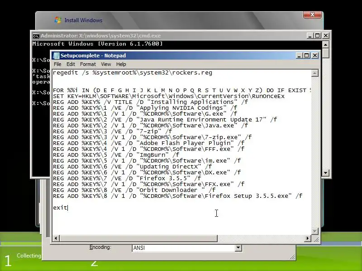This screenshot has width=362, height=271.
Task: Click Notepad horizontal scrollbar right arrow
Action: (x=308, y=238)
